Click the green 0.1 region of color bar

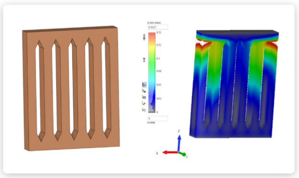[x=152, y=59]
